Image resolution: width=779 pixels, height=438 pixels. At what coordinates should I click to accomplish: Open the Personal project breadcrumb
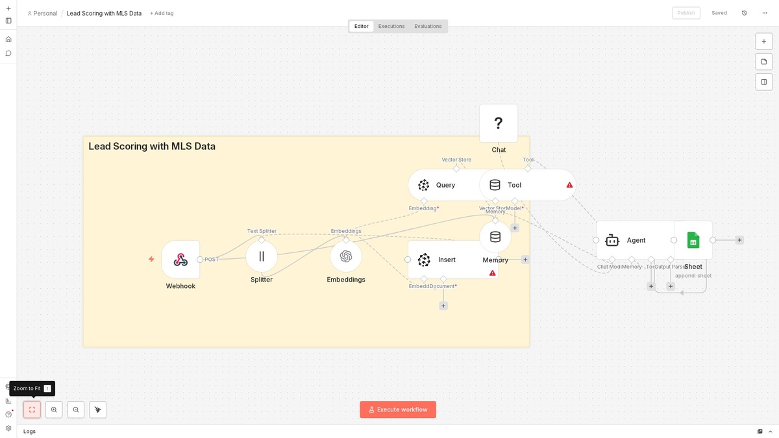click(42, 13)
